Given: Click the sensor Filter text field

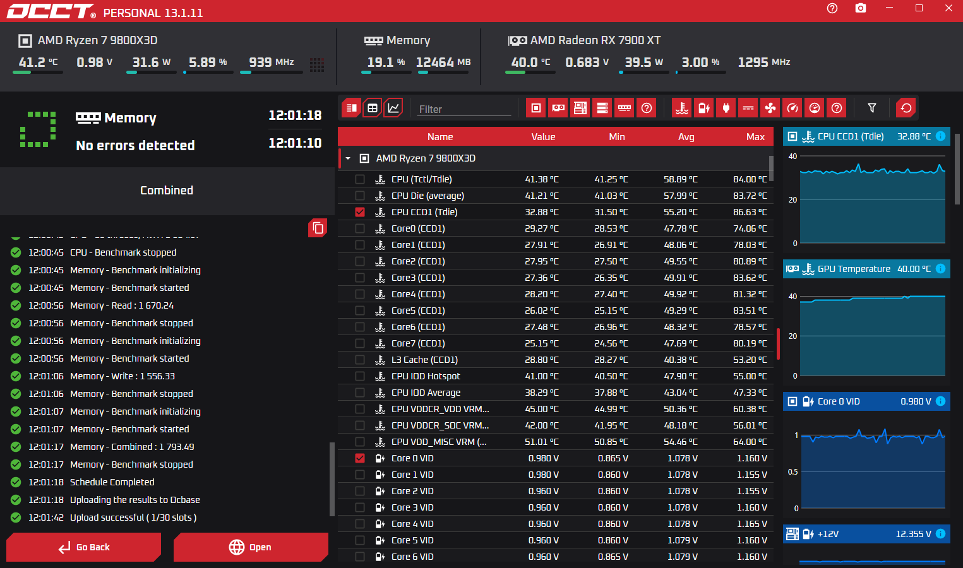Looking at the screenshot, I should 463,109.
